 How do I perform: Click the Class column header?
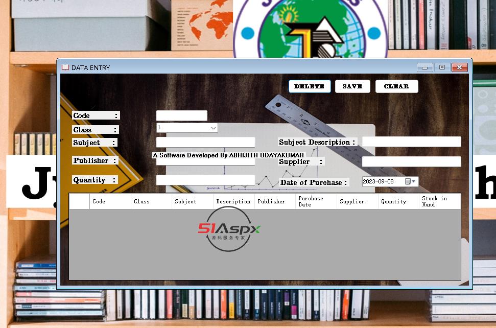(151, 201)
